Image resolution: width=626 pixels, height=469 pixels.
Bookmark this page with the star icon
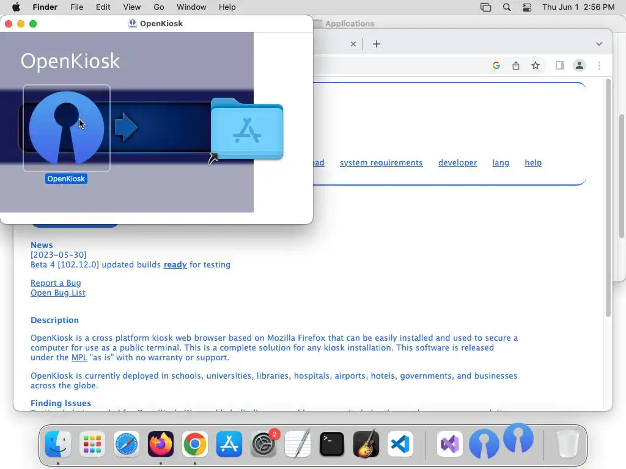[x=536, y=65]
